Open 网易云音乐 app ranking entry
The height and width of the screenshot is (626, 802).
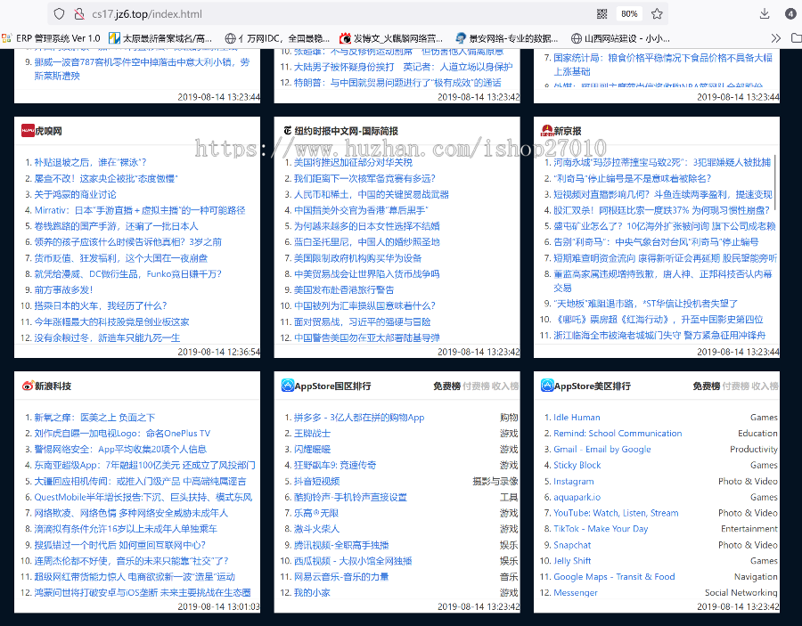click(341, 576)
